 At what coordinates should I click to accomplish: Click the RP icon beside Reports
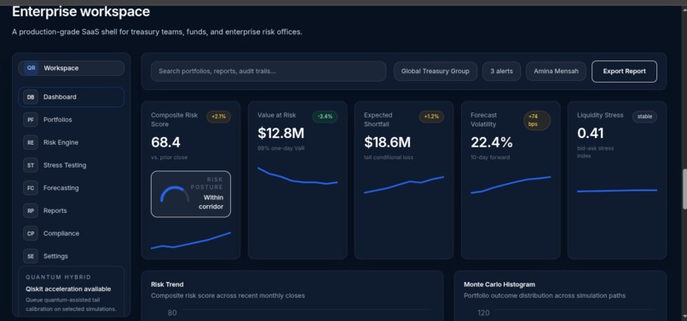[31, 210]
